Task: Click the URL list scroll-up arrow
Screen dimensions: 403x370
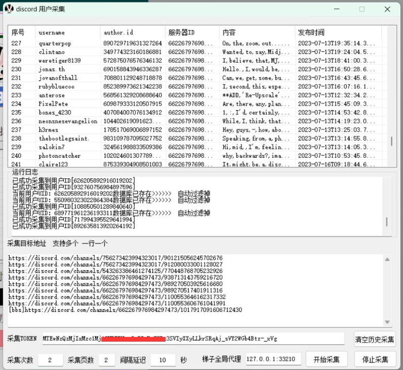Action: (387, 260)
